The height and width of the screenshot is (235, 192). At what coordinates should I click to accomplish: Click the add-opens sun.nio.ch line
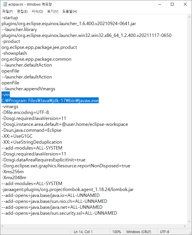54,201
